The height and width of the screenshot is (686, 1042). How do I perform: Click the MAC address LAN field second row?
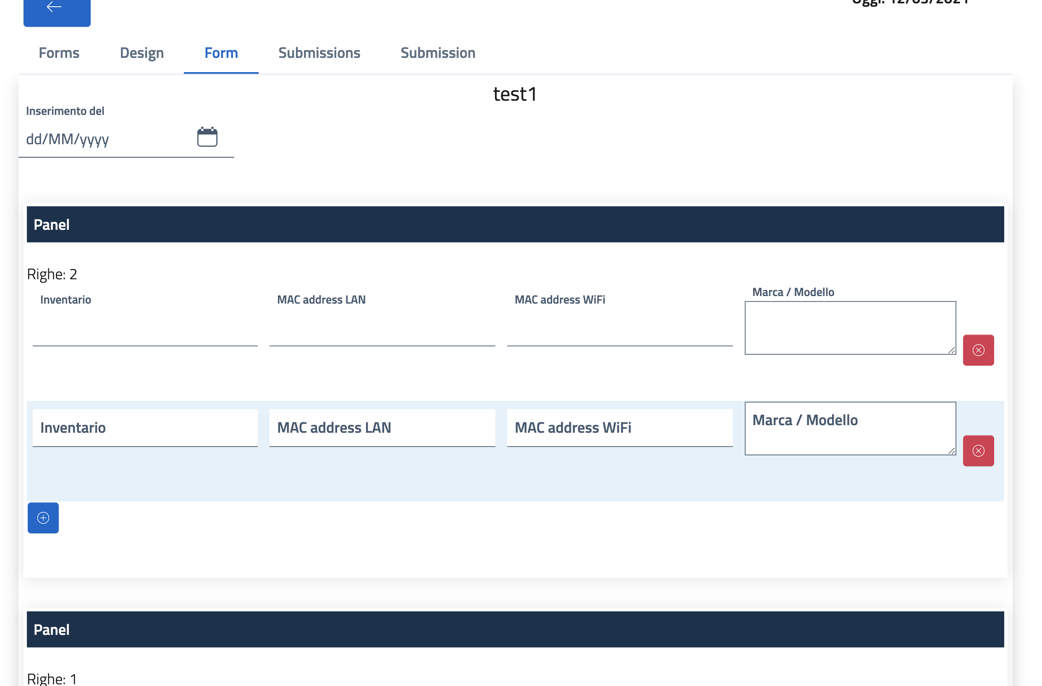[x=382, y=427]
